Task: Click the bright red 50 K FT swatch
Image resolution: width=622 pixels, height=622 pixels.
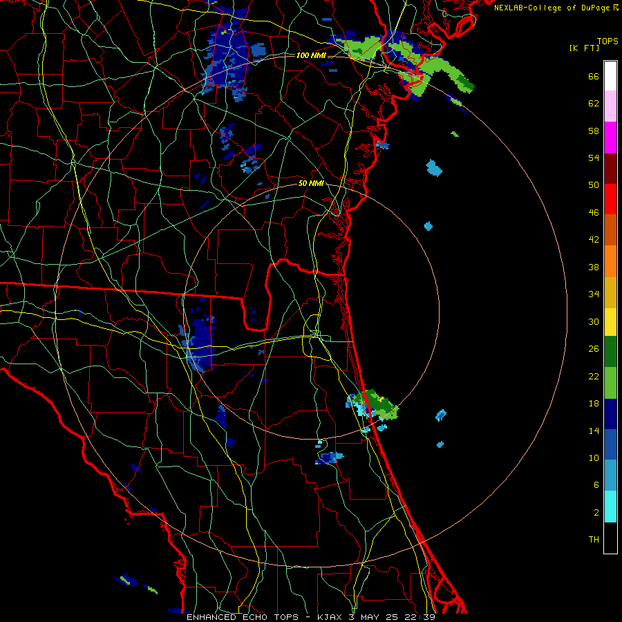Action: tap(610, 199)
